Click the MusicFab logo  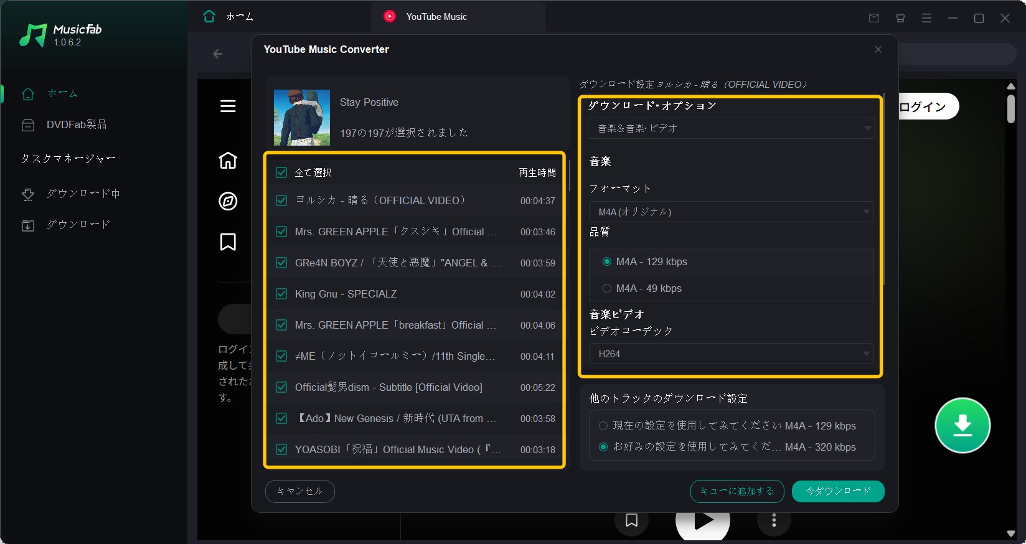[x=60, y=35]
